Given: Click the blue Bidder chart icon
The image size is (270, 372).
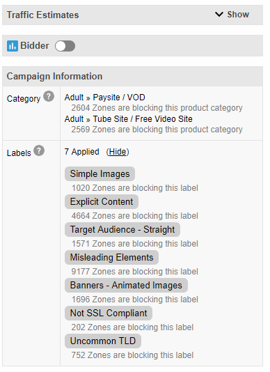Looking at the screenshot, I should [x=13, y=46].
